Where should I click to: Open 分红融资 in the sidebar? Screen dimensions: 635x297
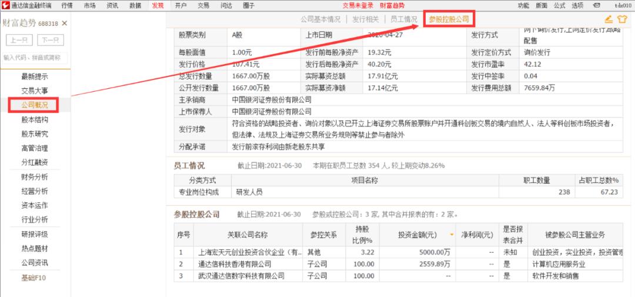click(35, 162)
